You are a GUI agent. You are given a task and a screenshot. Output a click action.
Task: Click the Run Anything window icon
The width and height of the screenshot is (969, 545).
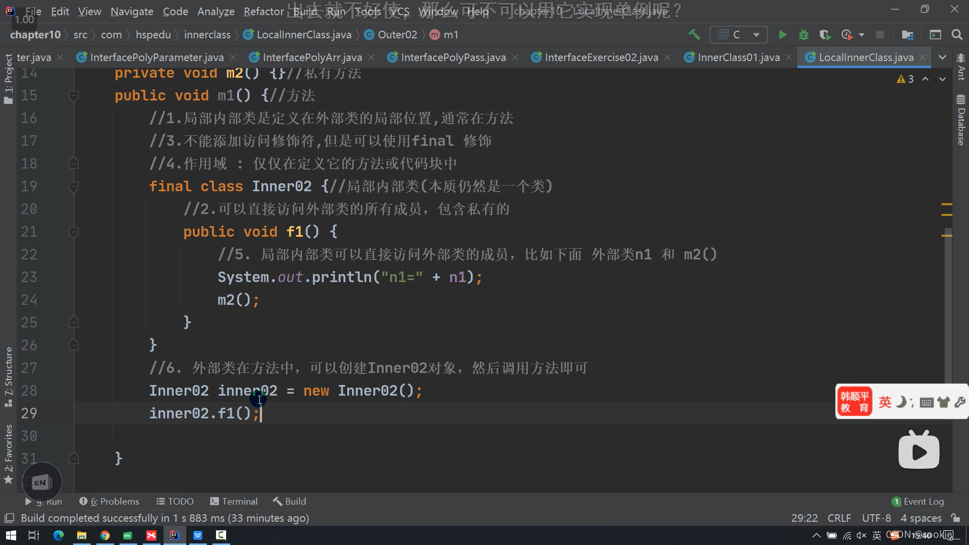coord(935,35)
